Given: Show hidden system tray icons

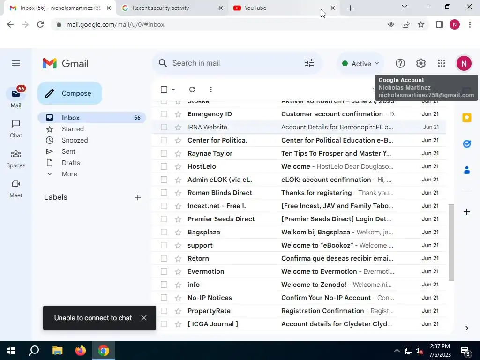Looking at the screenshot, I should pyautogui.click(x=397, y=351).
